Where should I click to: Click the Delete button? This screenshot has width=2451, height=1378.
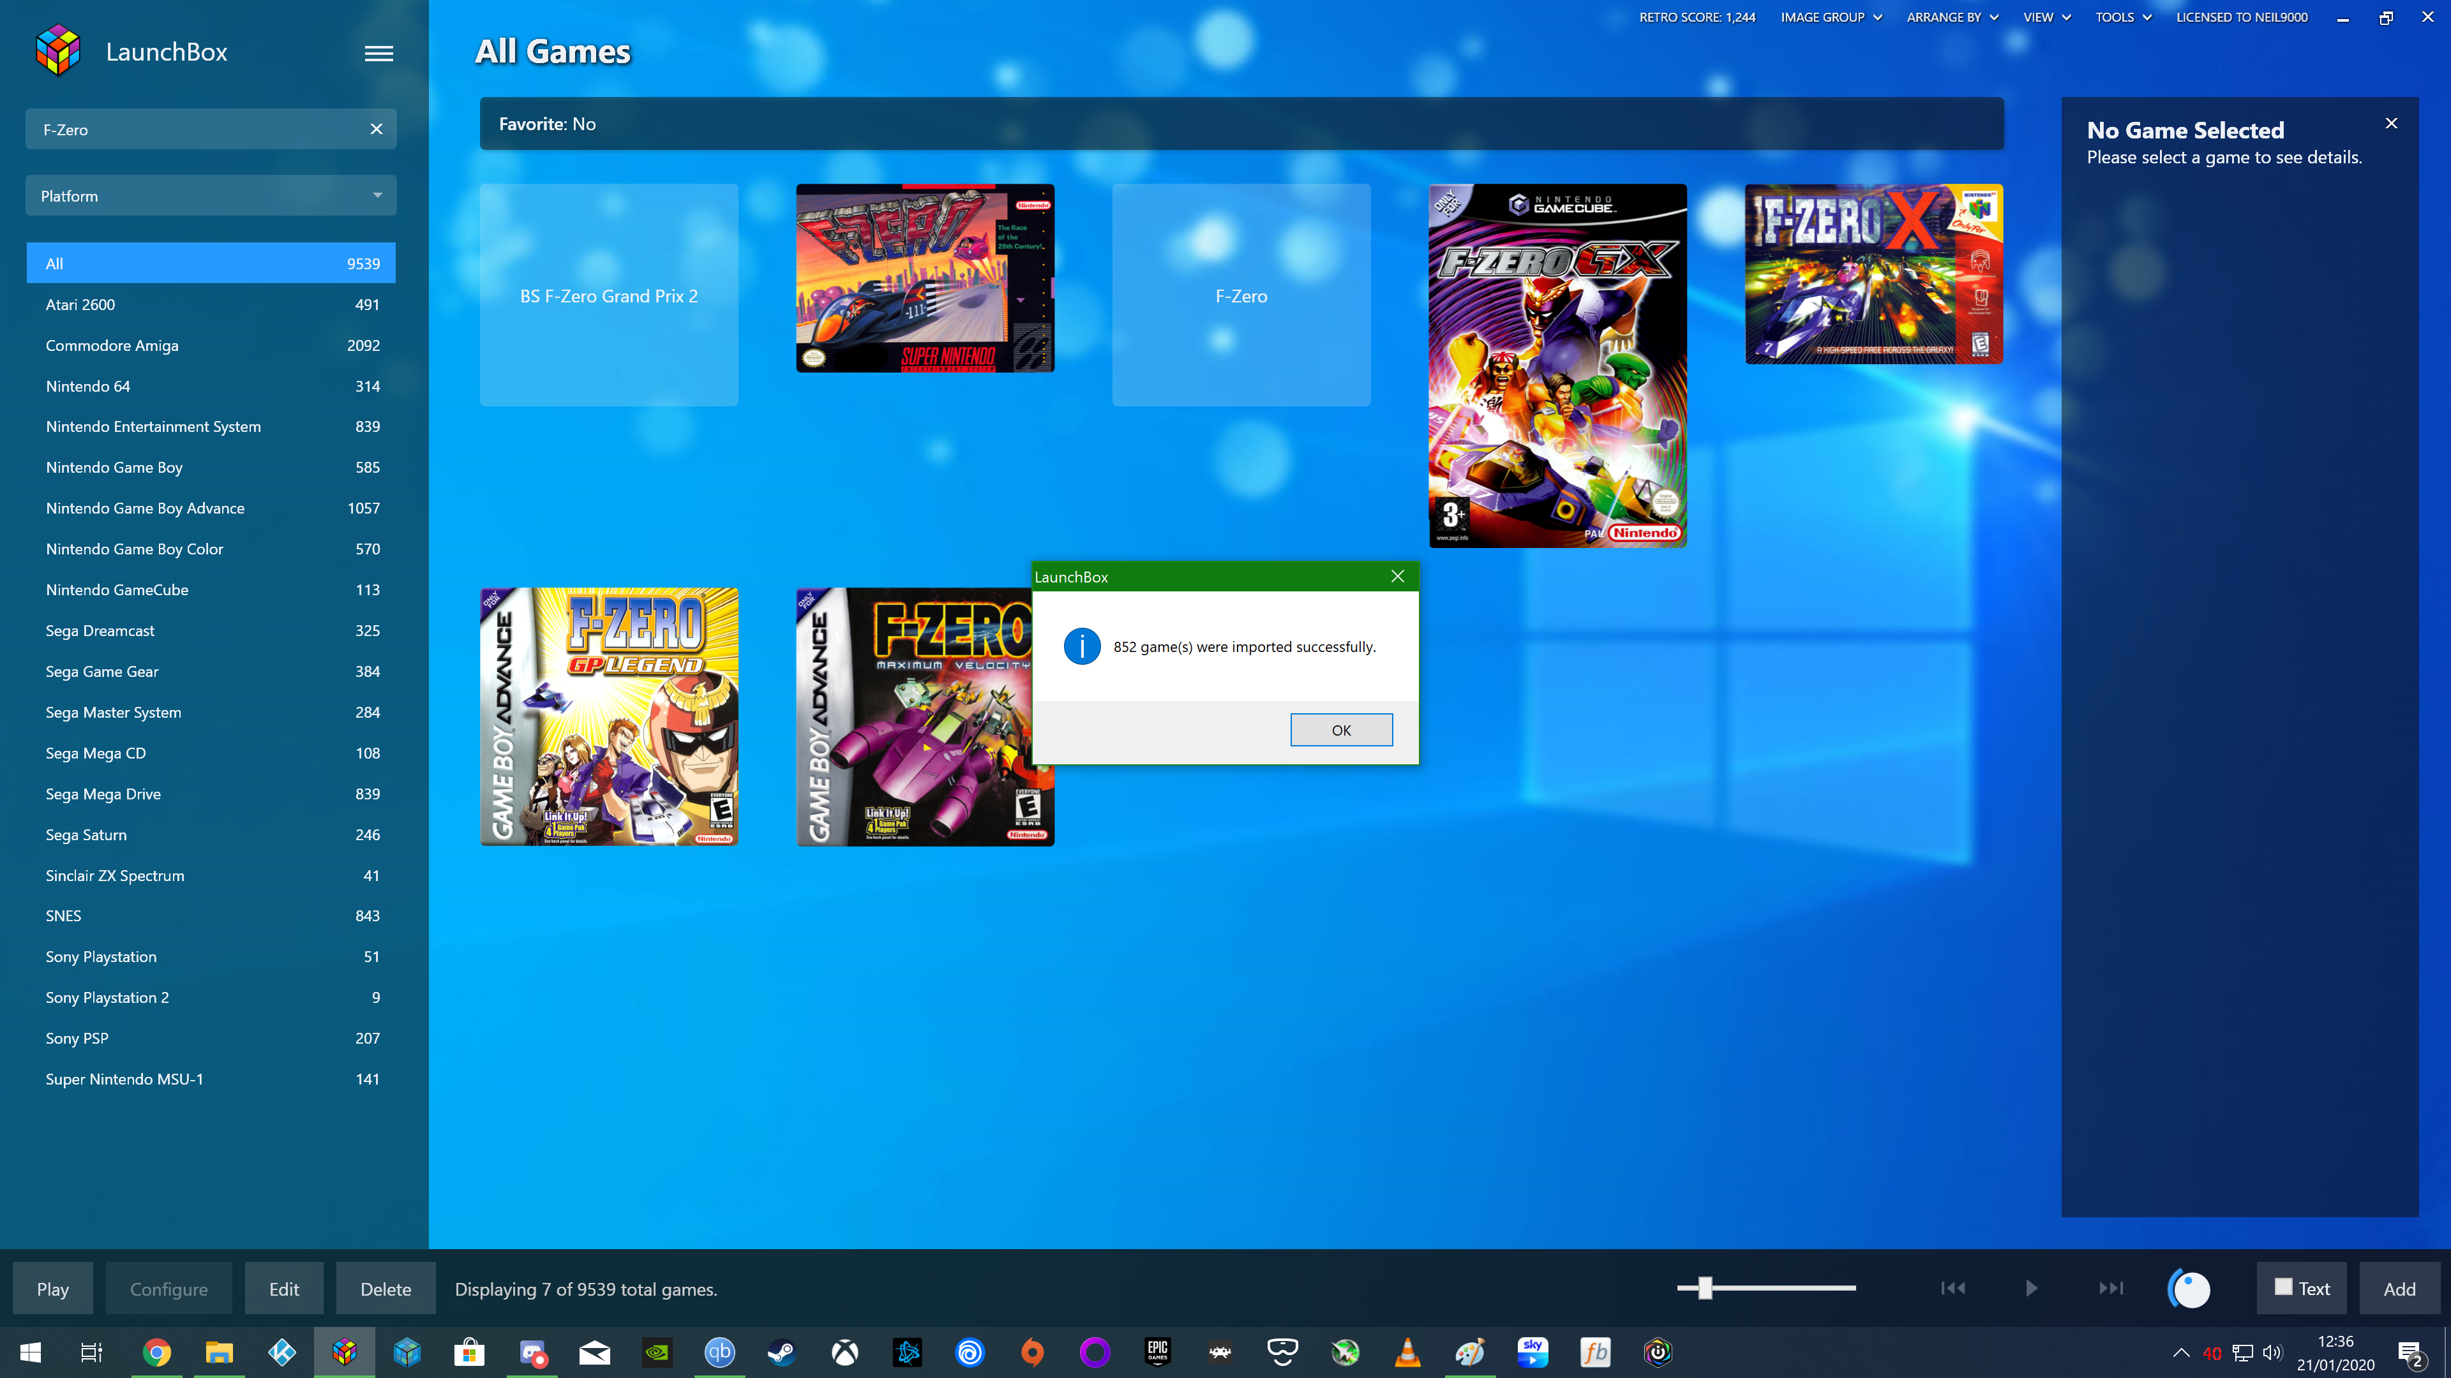[x=386, y=1289]
